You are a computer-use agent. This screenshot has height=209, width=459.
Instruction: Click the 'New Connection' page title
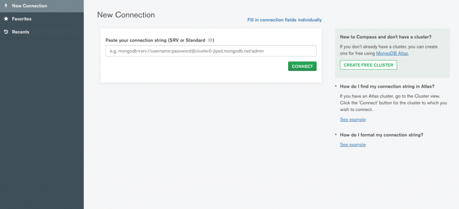coord(126,15)
